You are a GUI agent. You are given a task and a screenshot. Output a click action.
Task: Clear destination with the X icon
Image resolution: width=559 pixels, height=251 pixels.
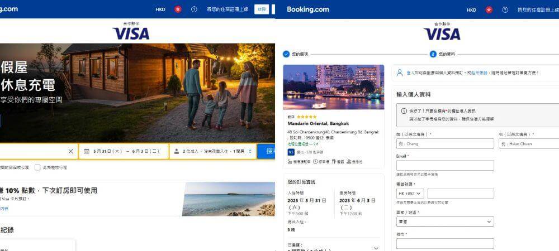coord(70,152)
